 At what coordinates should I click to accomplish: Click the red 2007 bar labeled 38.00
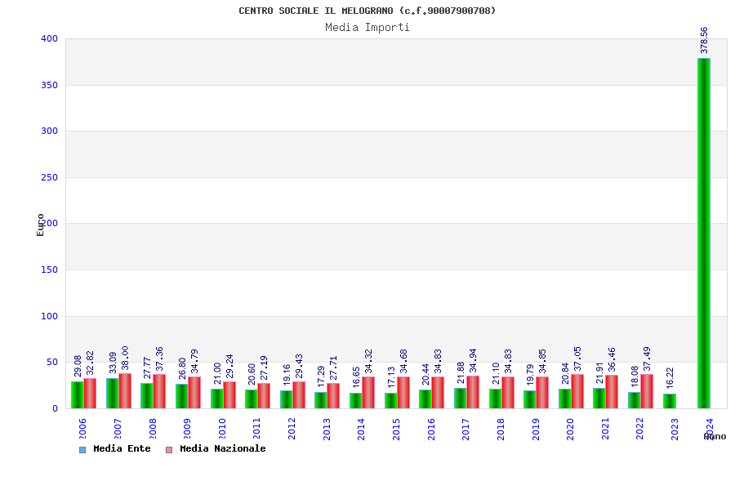pyautogui.click(x=125, y=391)
